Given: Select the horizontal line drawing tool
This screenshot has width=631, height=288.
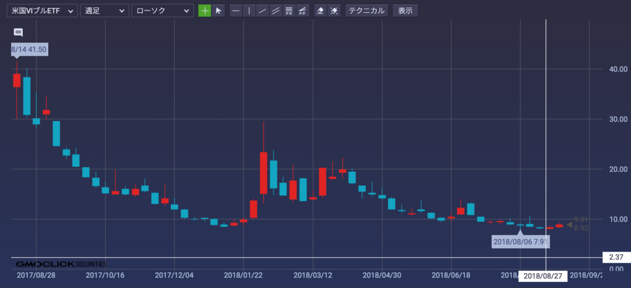Looking at the screenshot, I should [x=236, y=11].
